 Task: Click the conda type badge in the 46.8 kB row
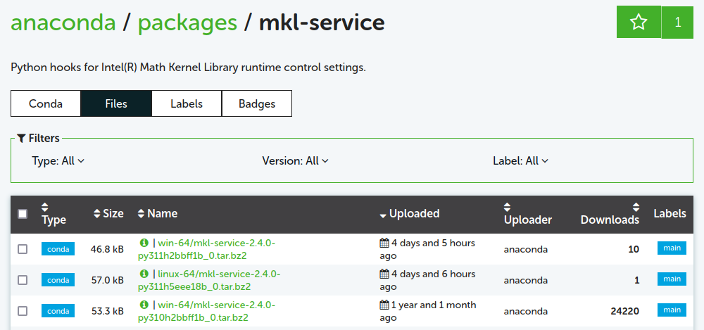point(58,249)
